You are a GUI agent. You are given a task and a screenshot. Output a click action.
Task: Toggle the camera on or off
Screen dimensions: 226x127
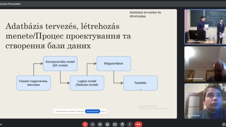[x=93, y=124]
